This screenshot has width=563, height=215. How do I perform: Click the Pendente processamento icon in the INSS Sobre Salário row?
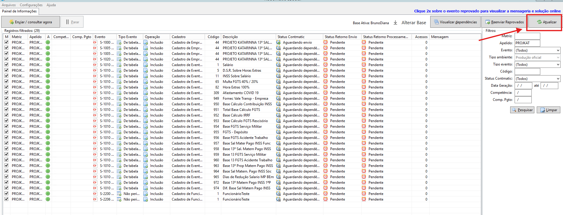coord(364,76)
